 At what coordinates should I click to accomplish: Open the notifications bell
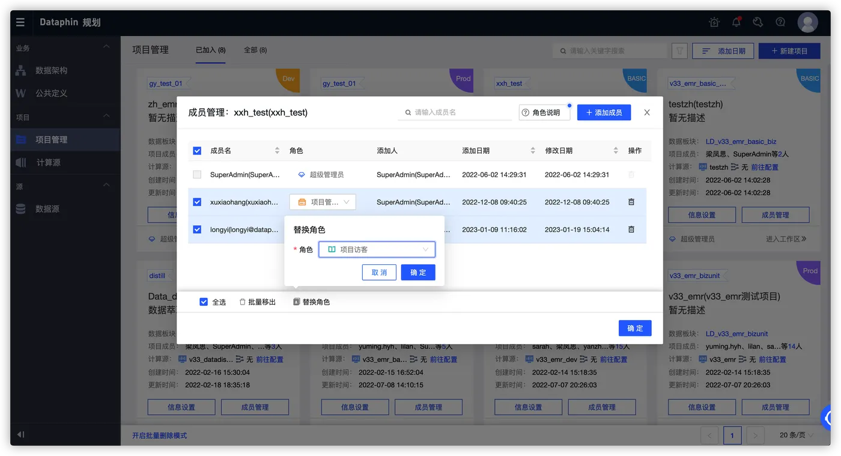point(736,22)
